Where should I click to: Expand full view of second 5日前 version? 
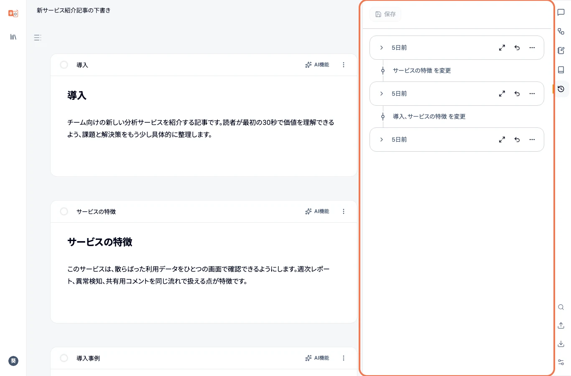(x=502, y=94)
